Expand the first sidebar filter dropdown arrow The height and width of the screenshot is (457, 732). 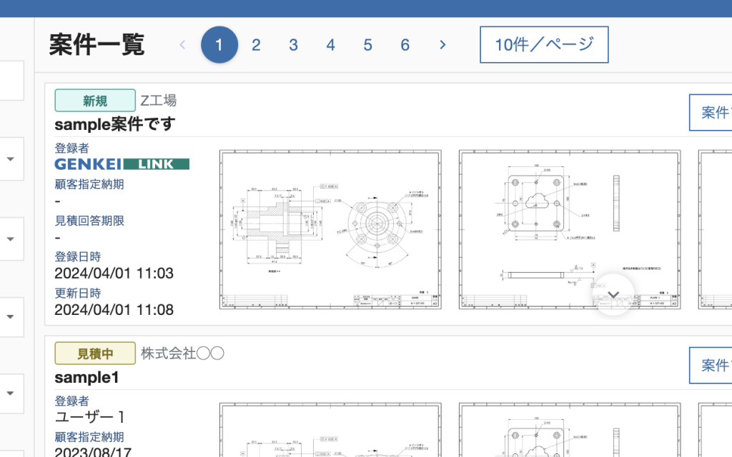coord(10,159)
